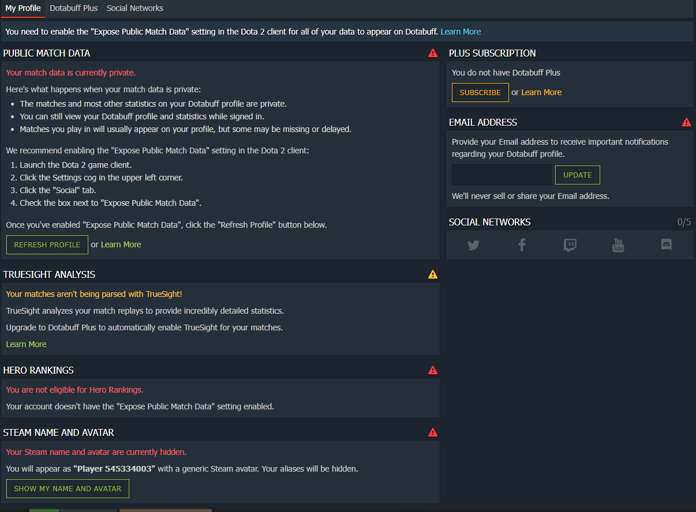The image size is (696, 512).
Task: Open the Learn More link in the top banner
Action: pos(461,32)
